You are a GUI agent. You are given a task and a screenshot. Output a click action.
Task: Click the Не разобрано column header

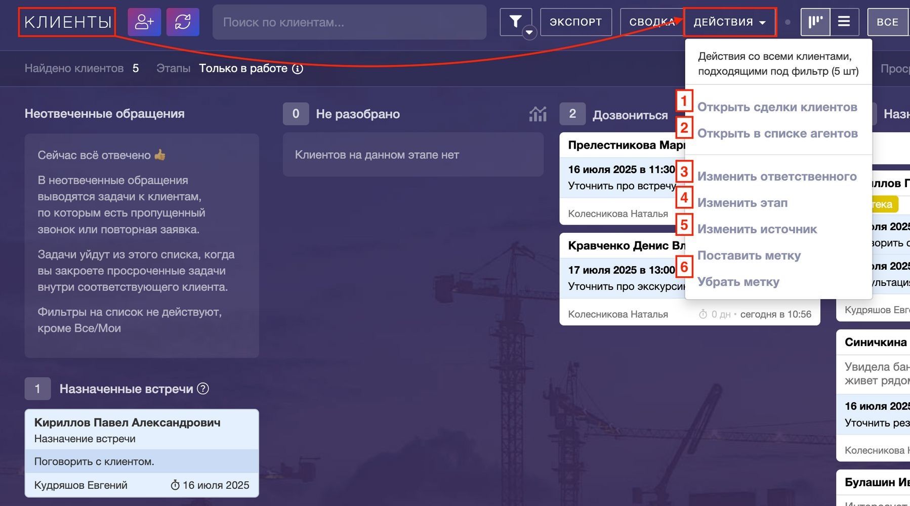pos(358,114)
